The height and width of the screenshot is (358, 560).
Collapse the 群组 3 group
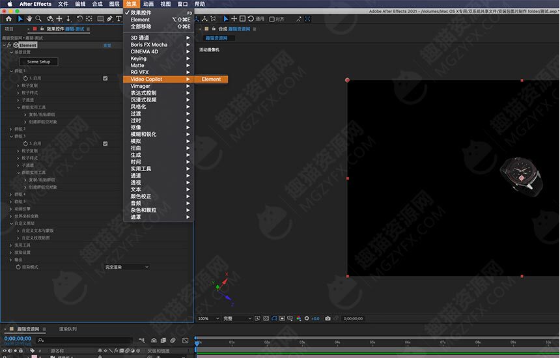coord(12,136)
